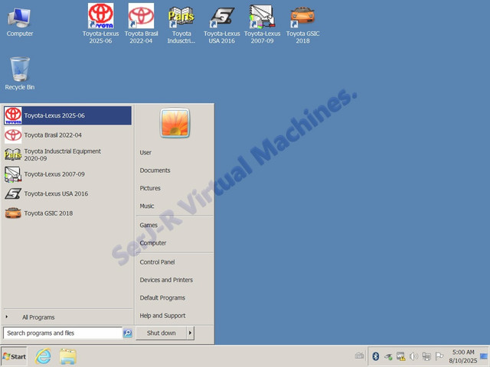Open Toyota GSIC 2018 desktop shortcut

coord(302,24)
